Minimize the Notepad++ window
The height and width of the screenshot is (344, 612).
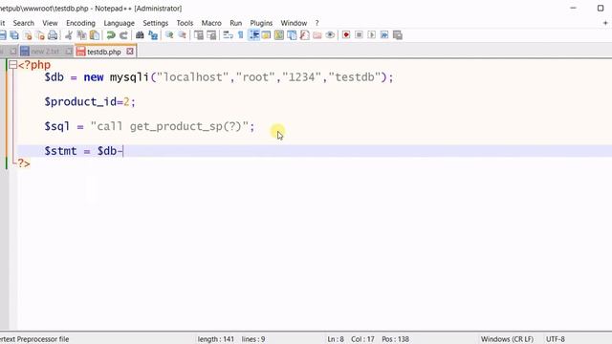coord(573,8)
